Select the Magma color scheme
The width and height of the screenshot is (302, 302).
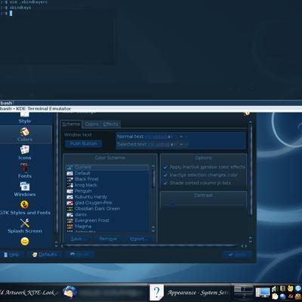coord(107,226)
